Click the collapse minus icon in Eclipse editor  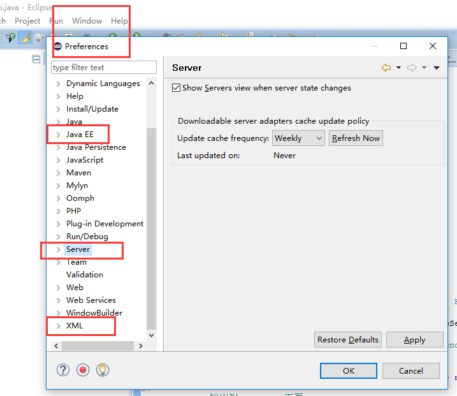point(36,59)
